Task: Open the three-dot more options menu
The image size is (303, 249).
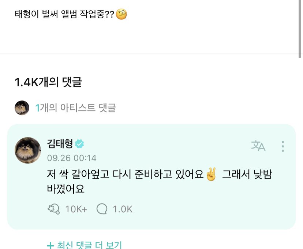Action: tap(283, 146)
